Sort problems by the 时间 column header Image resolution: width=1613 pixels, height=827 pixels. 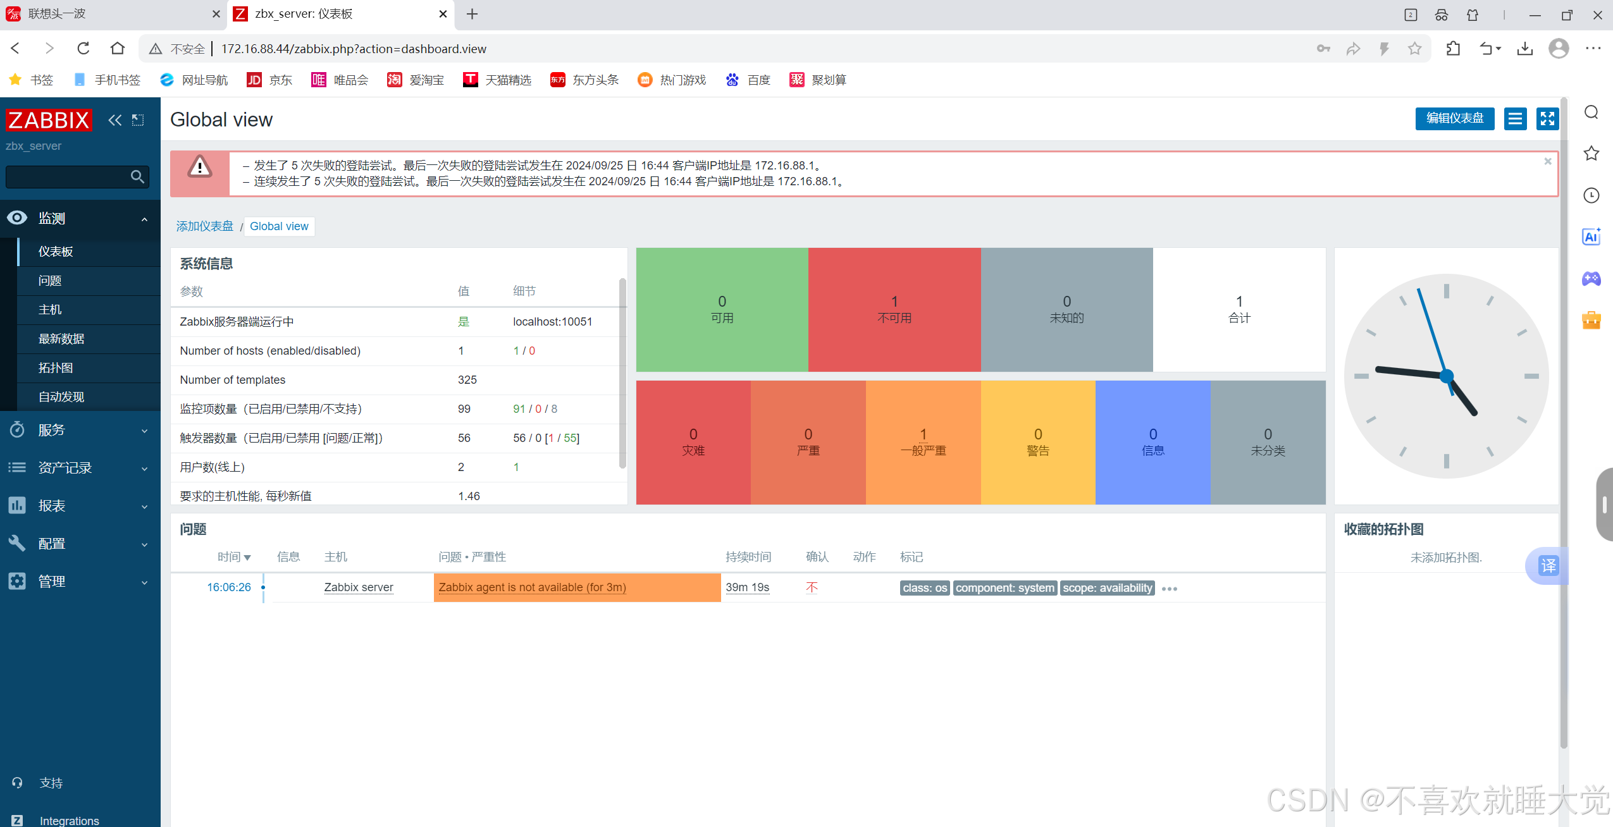234,557
